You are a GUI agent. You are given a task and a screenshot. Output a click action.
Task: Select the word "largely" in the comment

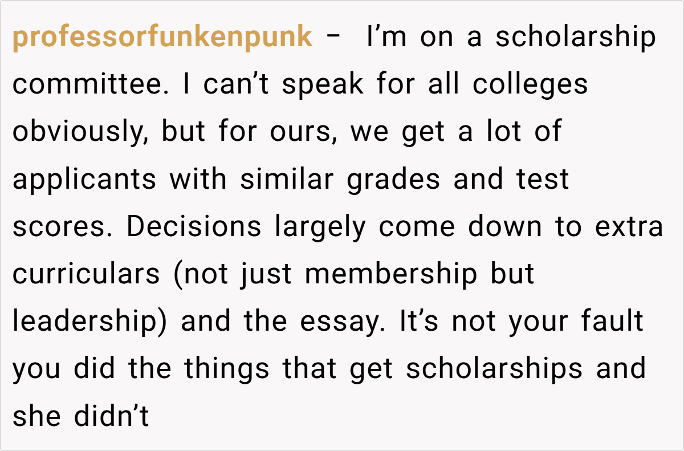pos(320,226)
